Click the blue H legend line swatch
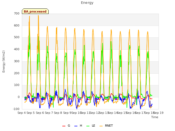The width and height of the screenshot is (175, 131). [x=76, y=126]
